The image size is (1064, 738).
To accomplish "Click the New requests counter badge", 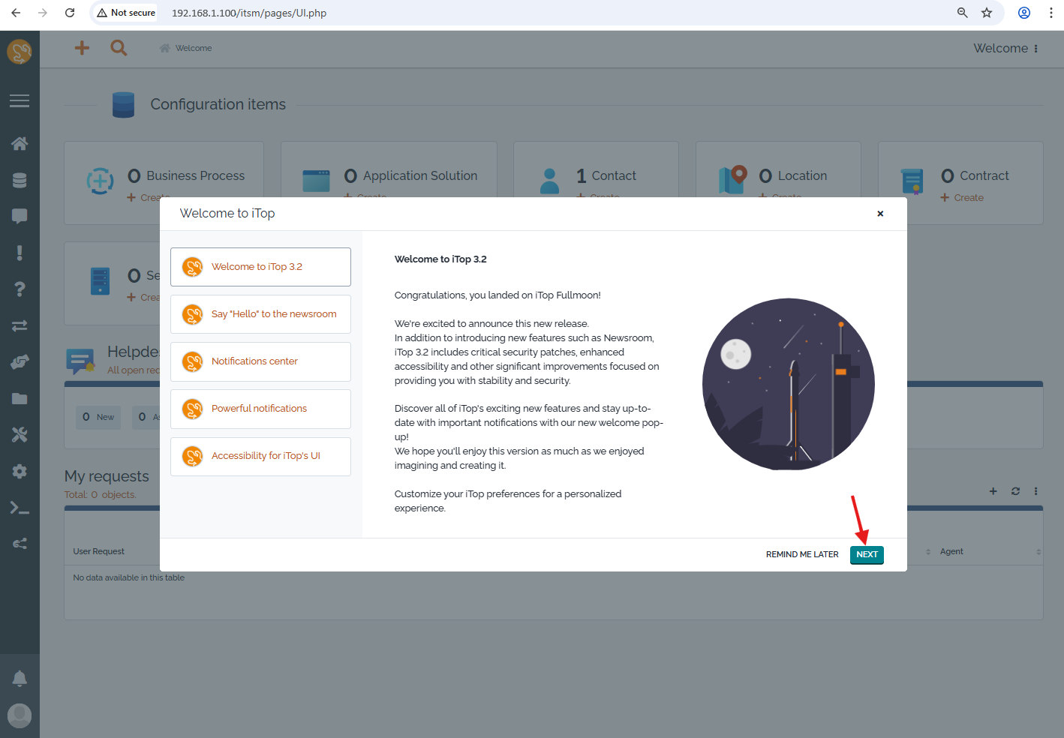I will click(x=98, y=418).
